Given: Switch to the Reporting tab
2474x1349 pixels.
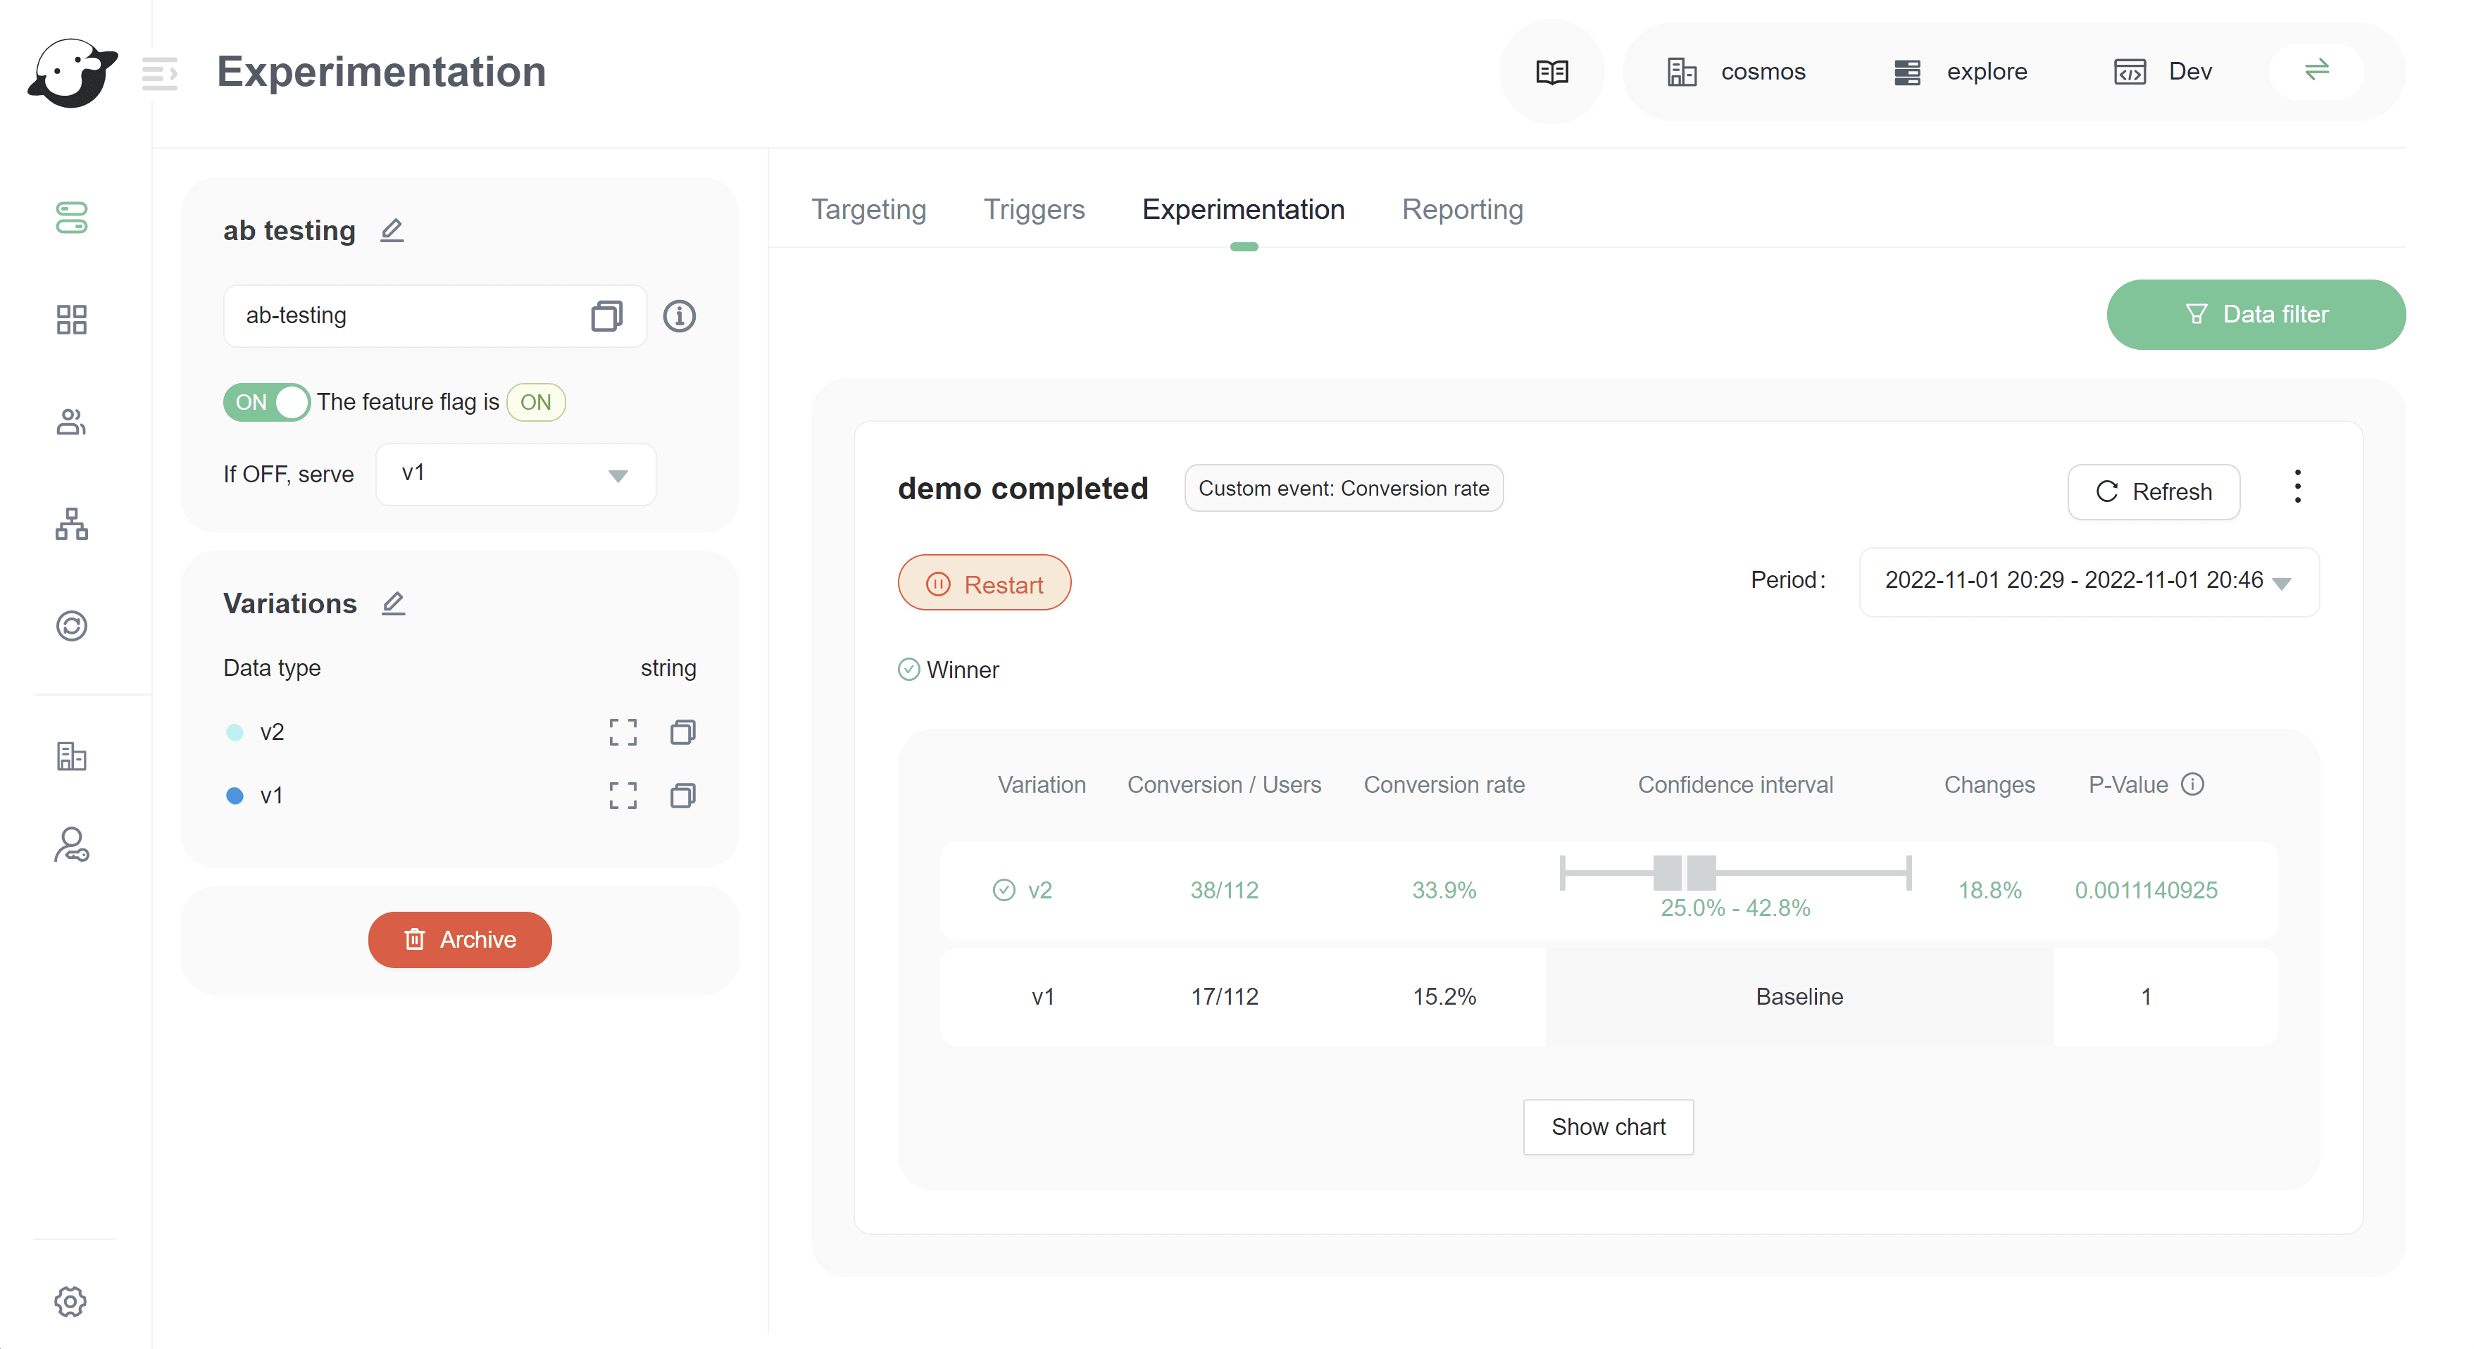Looking at the screenshot, I should [1461, 209].
